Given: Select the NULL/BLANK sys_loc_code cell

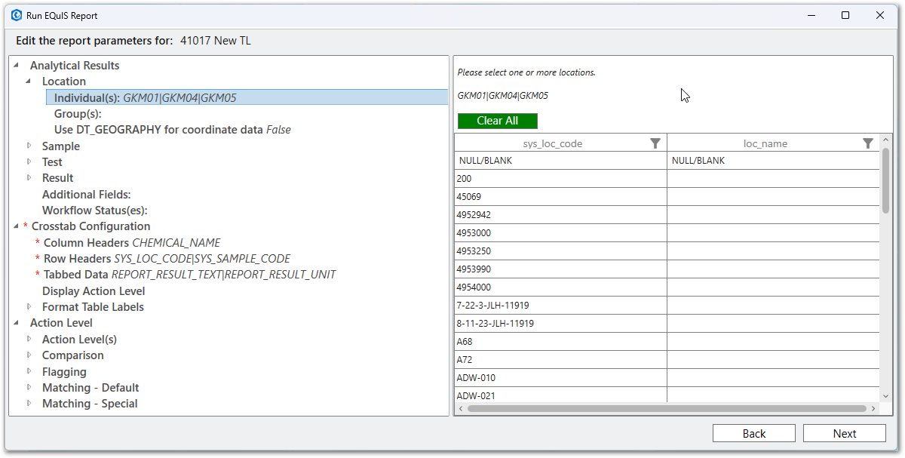Looking at the screenshot, I should [560, 160].
